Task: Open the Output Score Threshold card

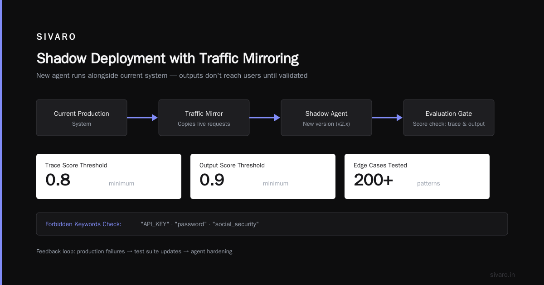Action: point(263,176)
